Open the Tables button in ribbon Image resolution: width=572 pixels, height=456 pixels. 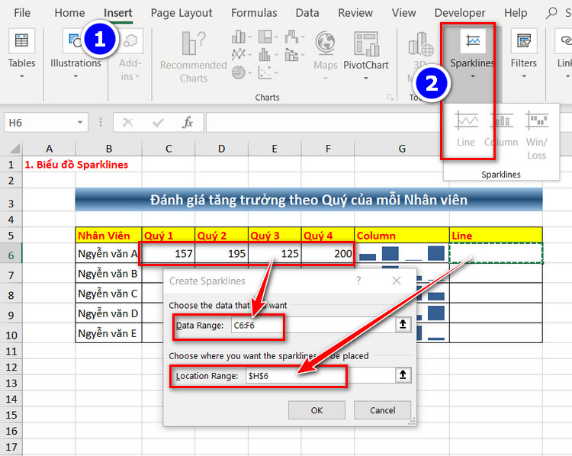(21, 53)
